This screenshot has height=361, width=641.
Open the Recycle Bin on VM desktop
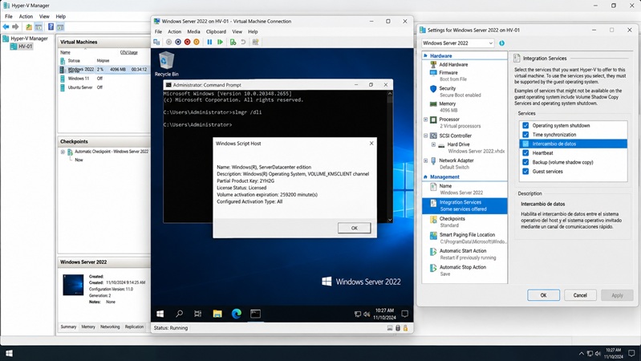166,64
